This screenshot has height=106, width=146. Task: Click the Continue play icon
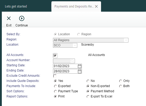(x=22, y=18)
